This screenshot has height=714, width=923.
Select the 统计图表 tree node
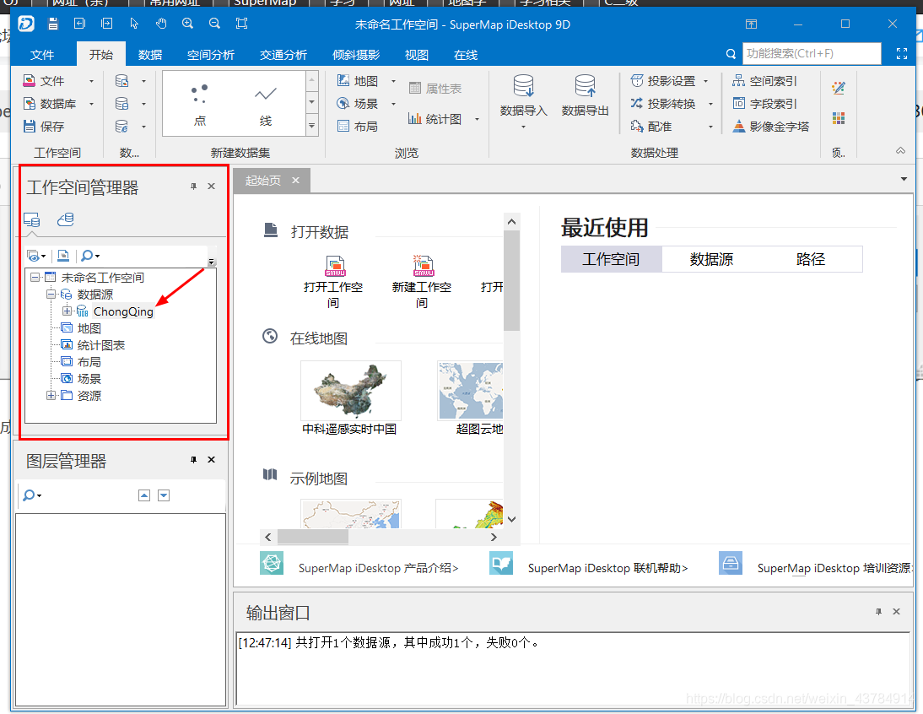[x=100, y=345]
